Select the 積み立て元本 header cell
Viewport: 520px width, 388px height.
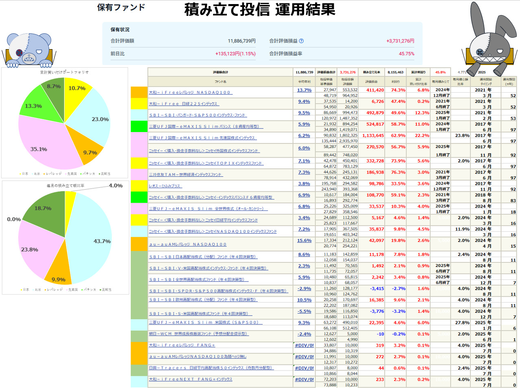[372, 72]
